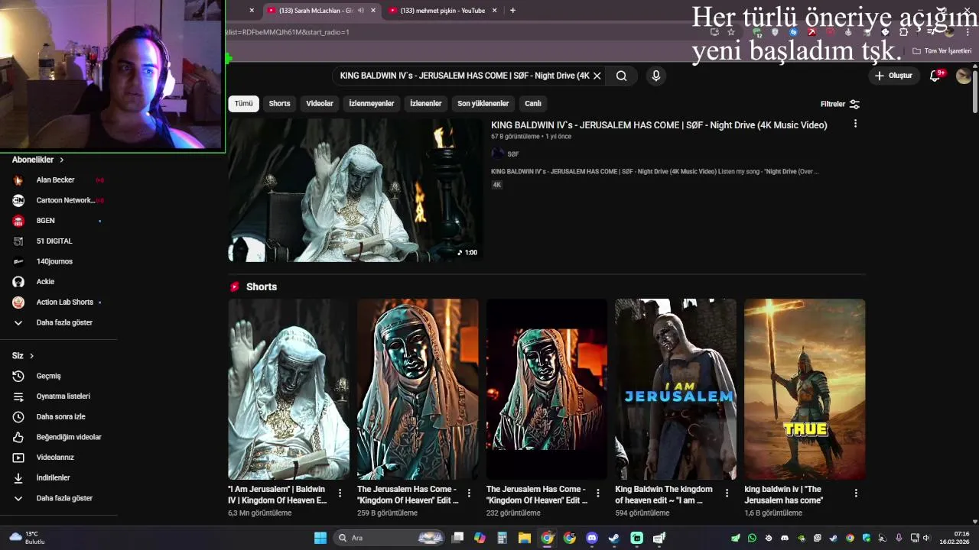Open options menu for "I Am Jerusalem" short
This screenshot has height=550, width=979.
340,493
